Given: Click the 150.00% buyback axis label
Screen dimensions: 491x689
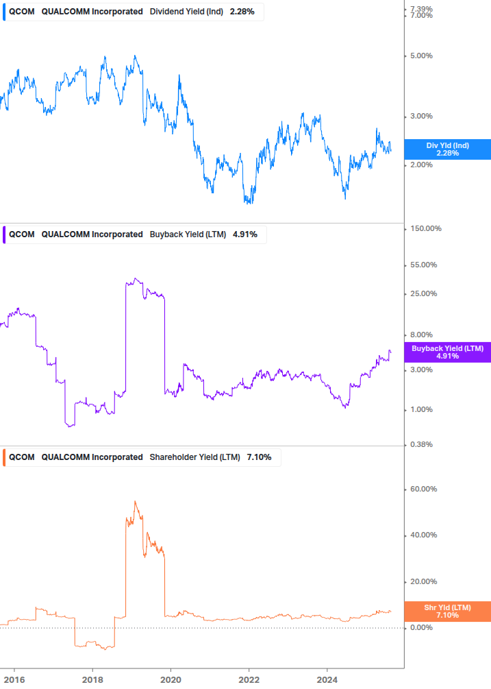Looking at the screenshot, I should (x=426, y=229).
